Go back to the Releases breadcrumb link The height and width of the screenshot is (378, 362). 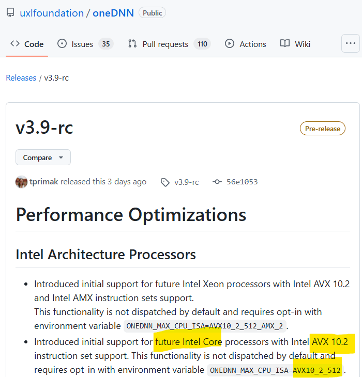tap(21, 78)
